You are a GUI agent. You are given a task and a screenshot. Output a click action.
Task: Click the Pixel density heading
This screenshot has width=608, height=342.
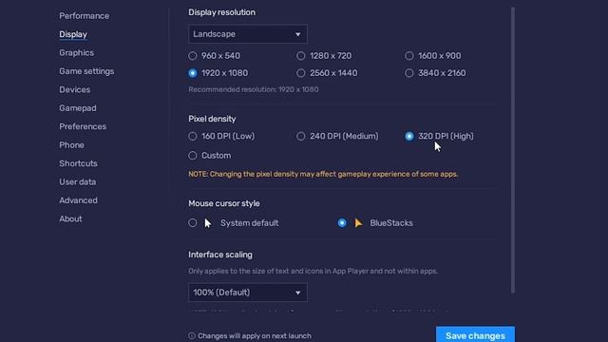click(x=212, y=119)
